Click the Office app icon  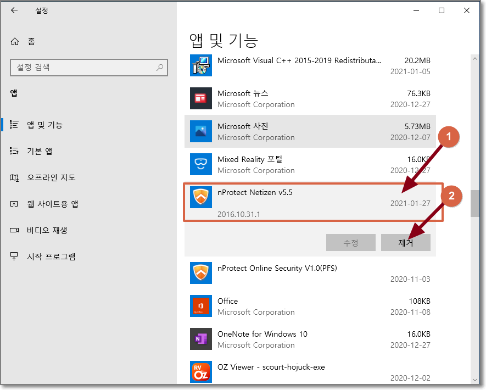[201, 306]
